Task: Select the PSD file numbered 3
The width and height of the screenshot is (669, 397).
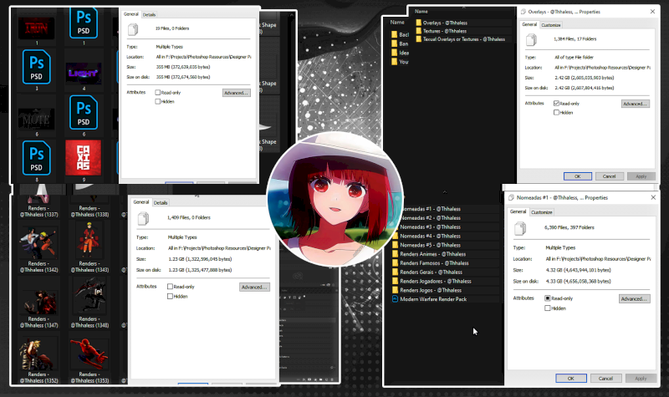Action: click(x=35, y=64)
